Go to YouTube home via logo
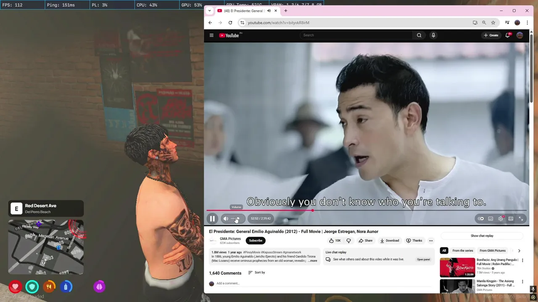Screen dimensions: 538x302 pos(229,35)
